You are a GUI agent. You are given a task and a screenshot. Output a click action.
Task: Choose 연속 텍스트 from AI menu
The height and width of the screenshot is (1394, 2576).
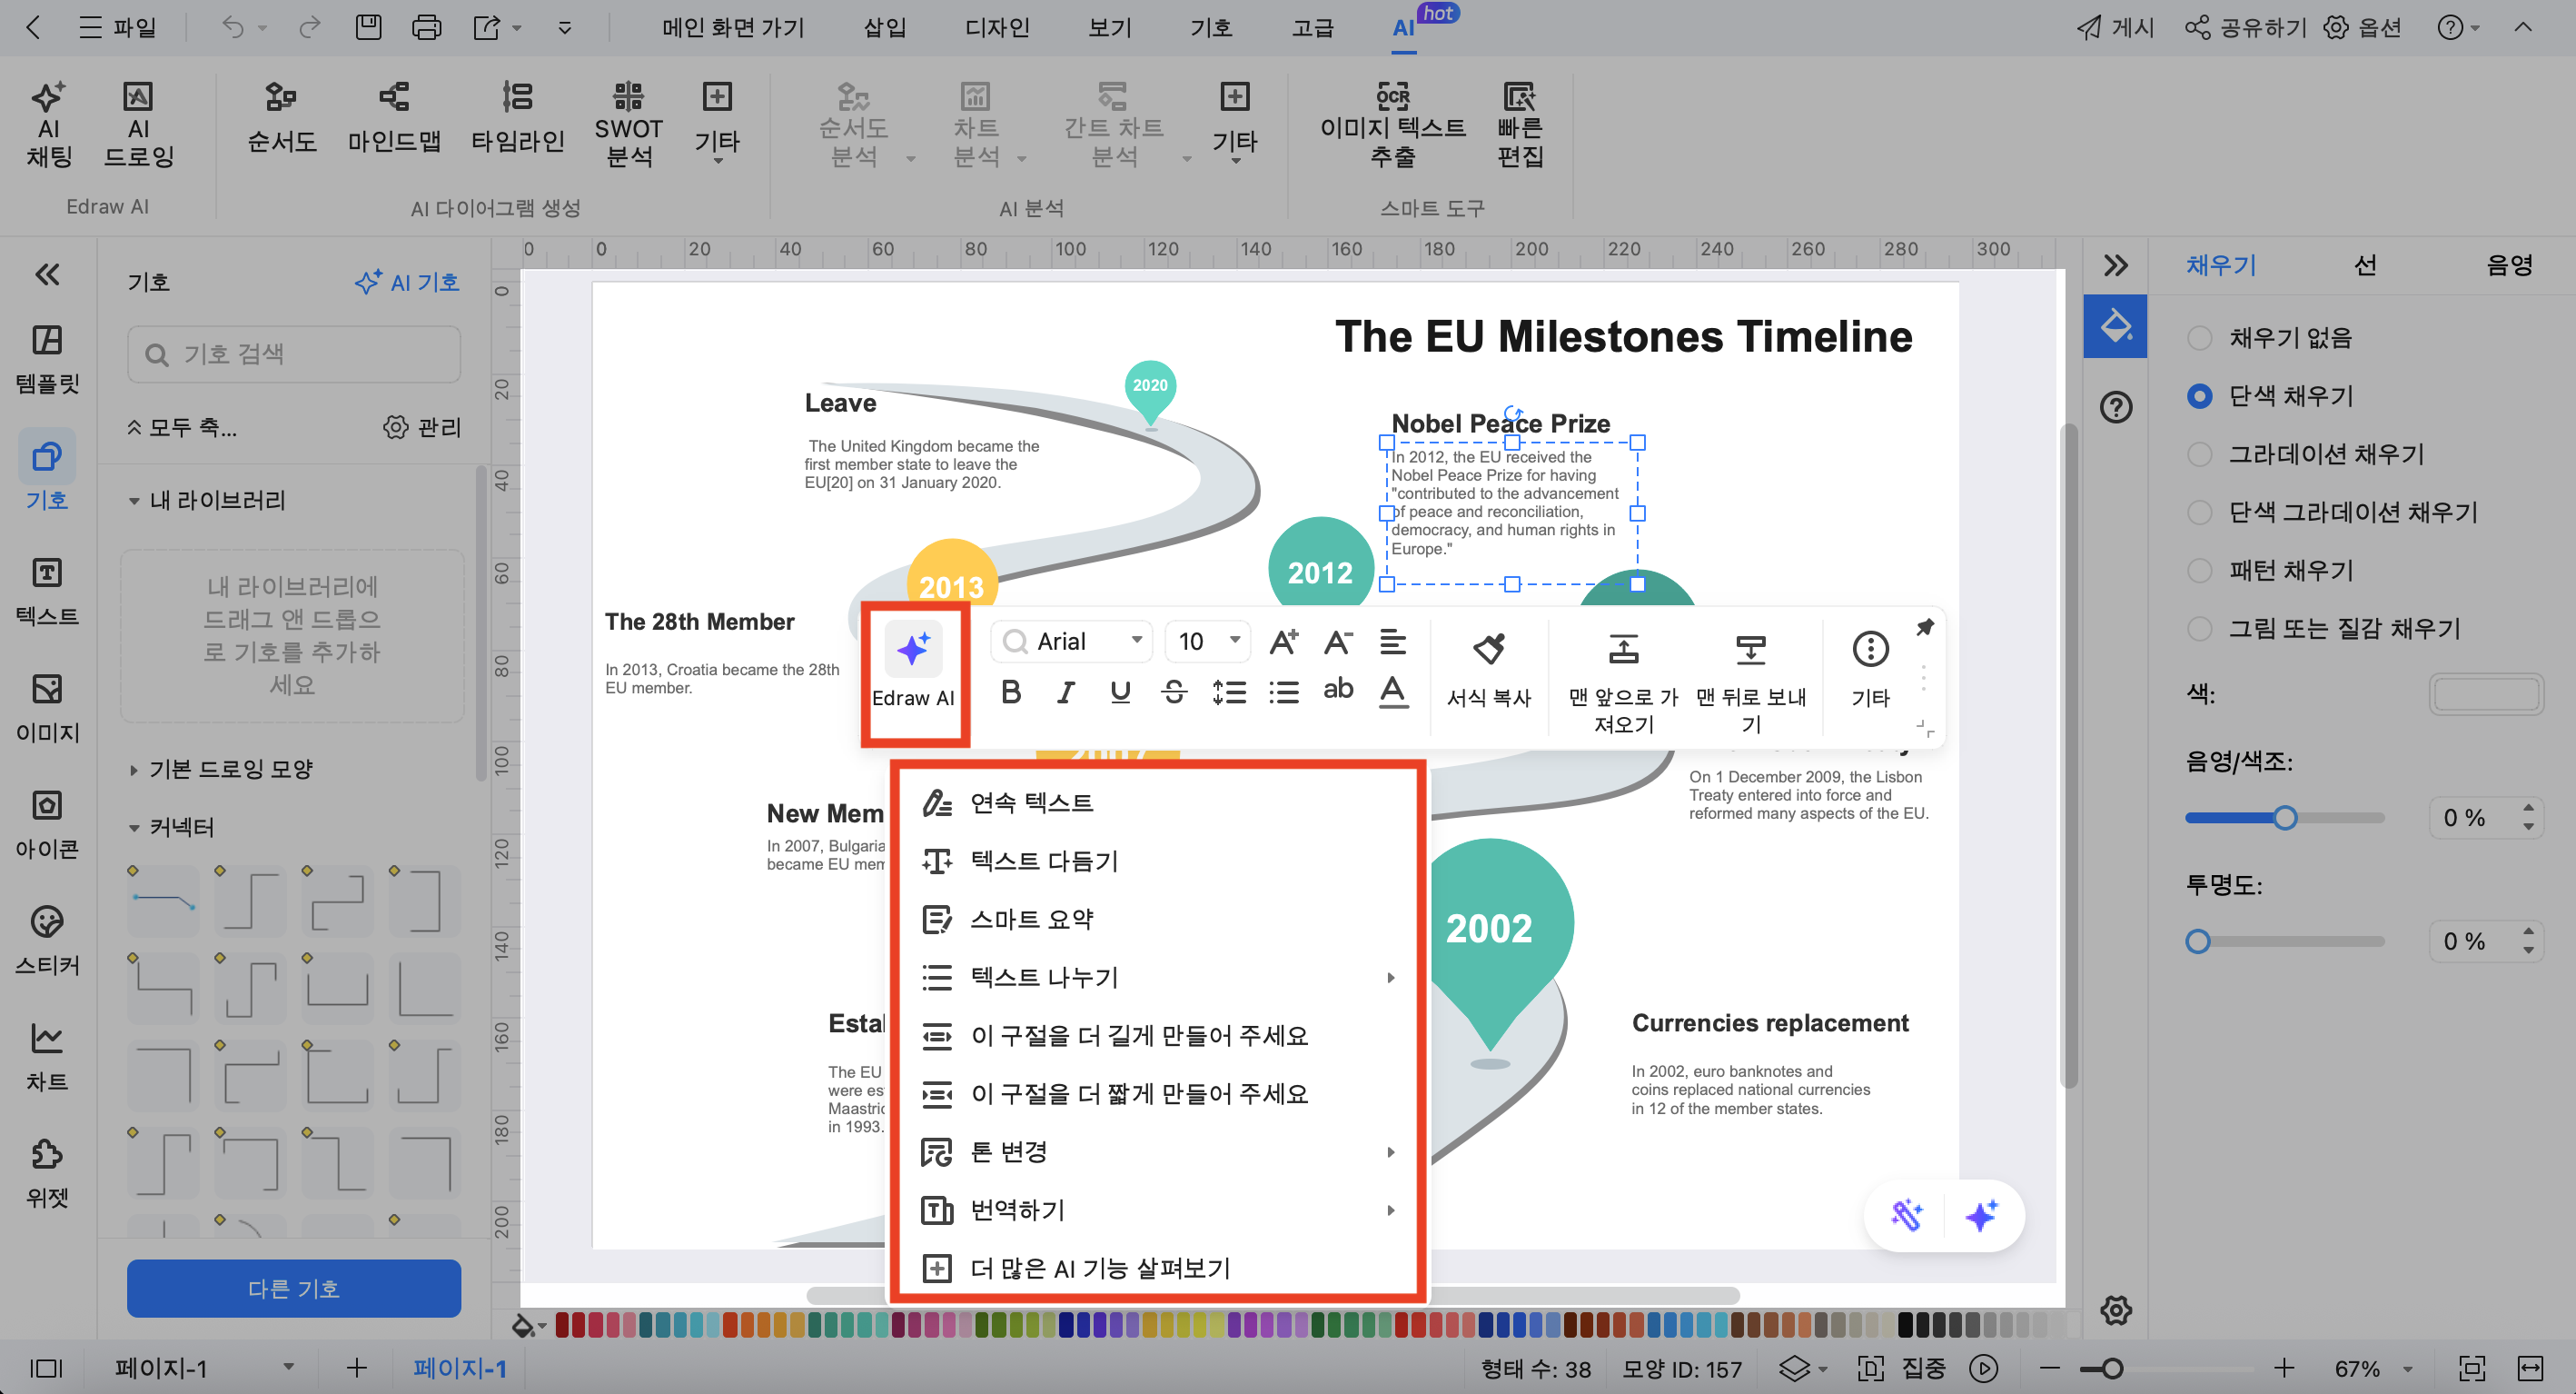click(1157, 802)
